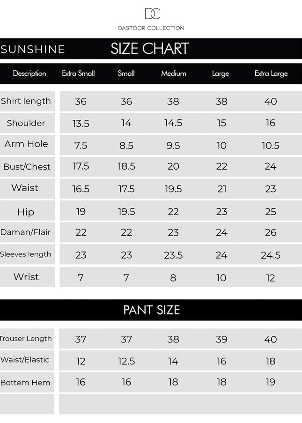This screenshot has width=302, height=423.
Task: Click the Dastoor Collection brand name
Action: (x=151, y=28)
